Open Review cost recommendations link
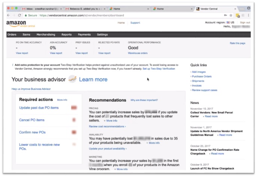Screen dimensions: 257x177 pyautogui.click(x=107, y=126)
